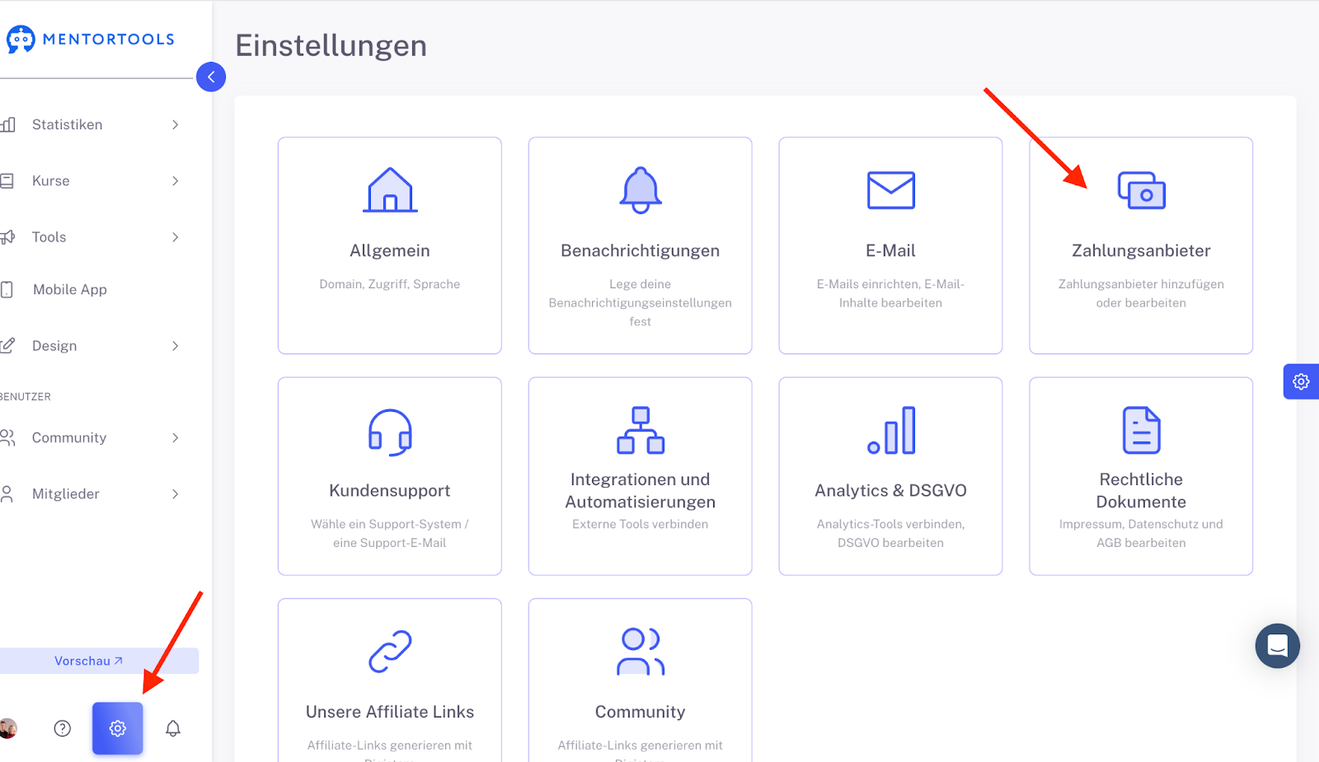Click the Analytics & DSGVO chart icon
1319x762 pixels.
tap(890, 431)
